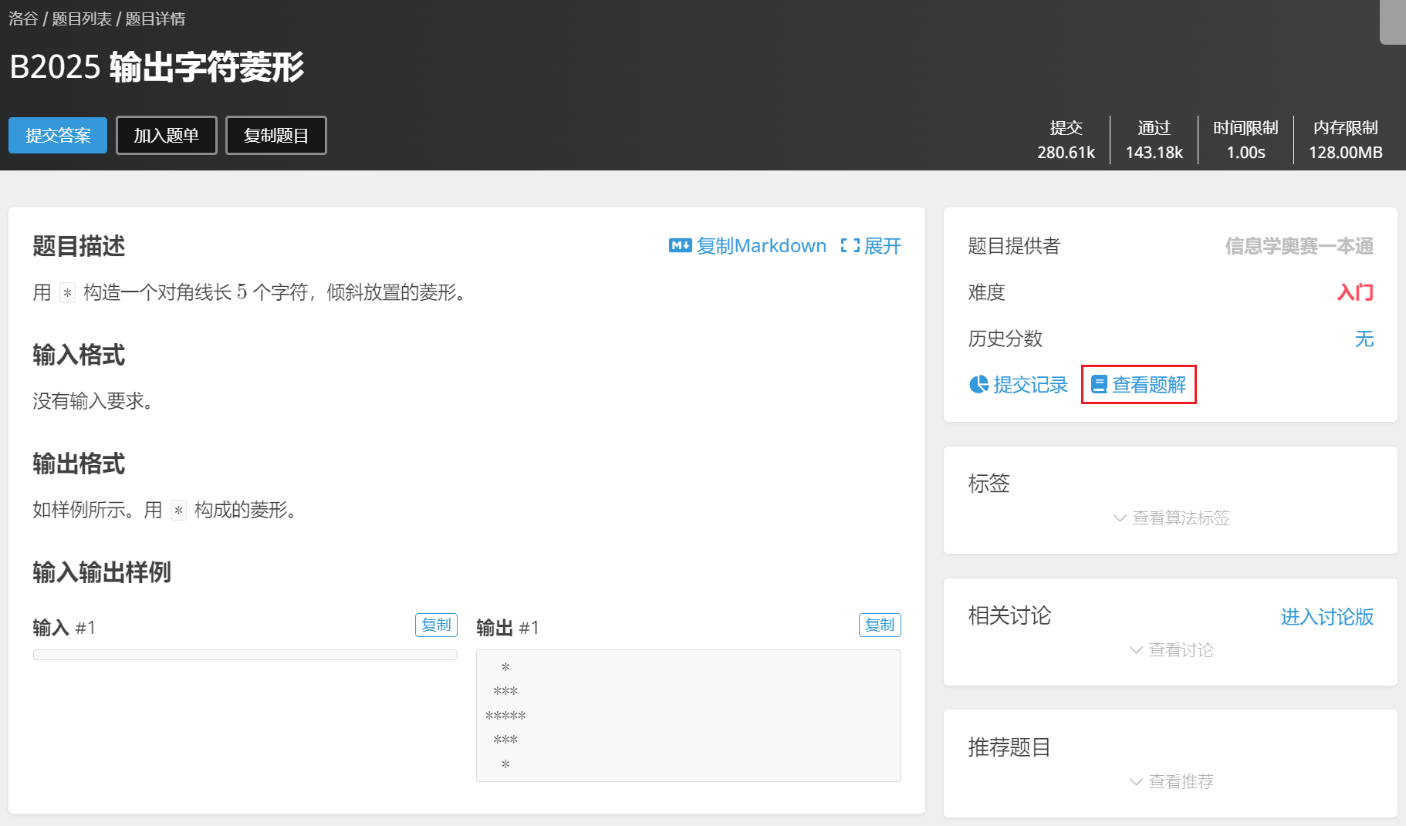The height and width of the screenshot is (826, 1406).
Task: Go to 题目列表 in the breadcrumb
Action: click(x=80, y=18)
